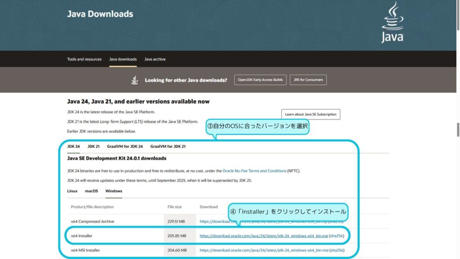Switch to the JDK 21 tab
The width and height of the screenshot is (460, 259).
coord(93,146)
